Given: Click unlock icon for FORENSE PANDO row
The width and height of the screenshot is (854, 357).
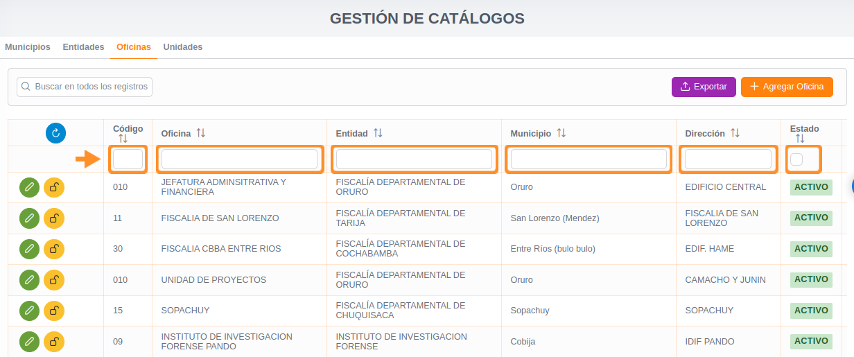Looking at the screenshot, I should coord(54,342).
